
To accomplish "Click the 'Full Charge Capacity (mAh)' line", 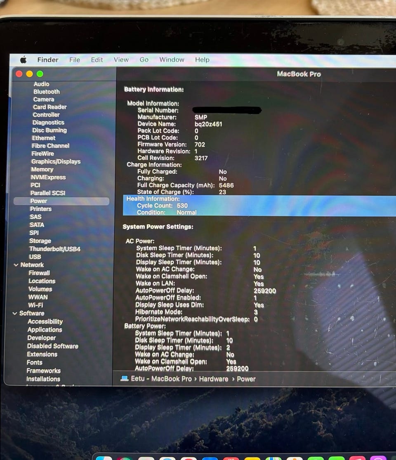I will [x=185, y=185].
